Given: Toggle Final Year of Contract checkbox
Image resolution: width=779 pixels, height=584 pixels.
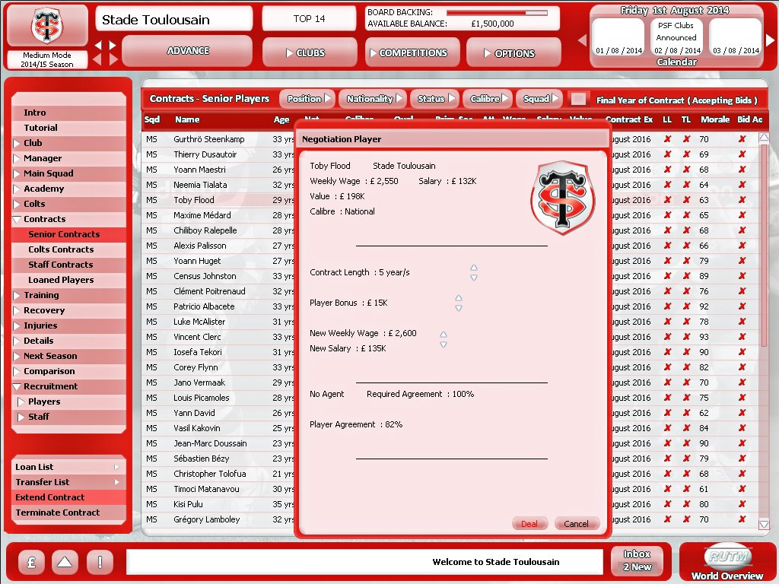Looking at the screenshot, I should point(578,100).
